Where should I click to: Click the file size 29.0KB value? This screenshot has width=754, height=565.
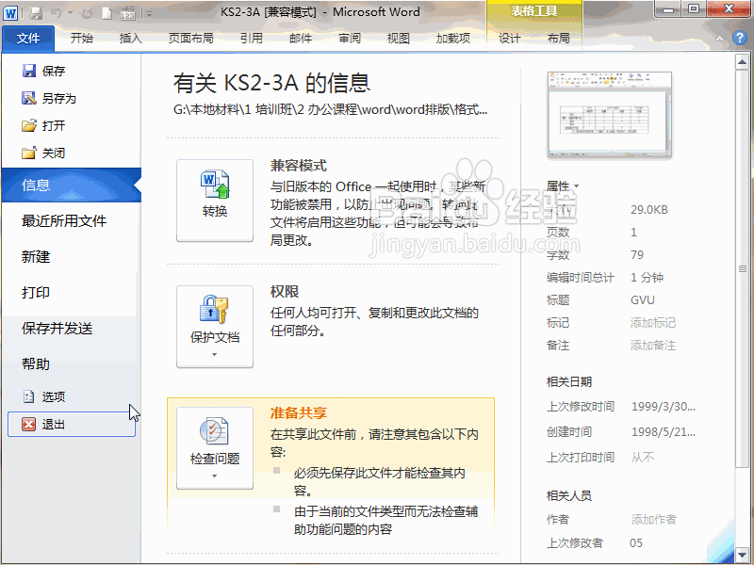pyautogui.click(x=649, y=210)
